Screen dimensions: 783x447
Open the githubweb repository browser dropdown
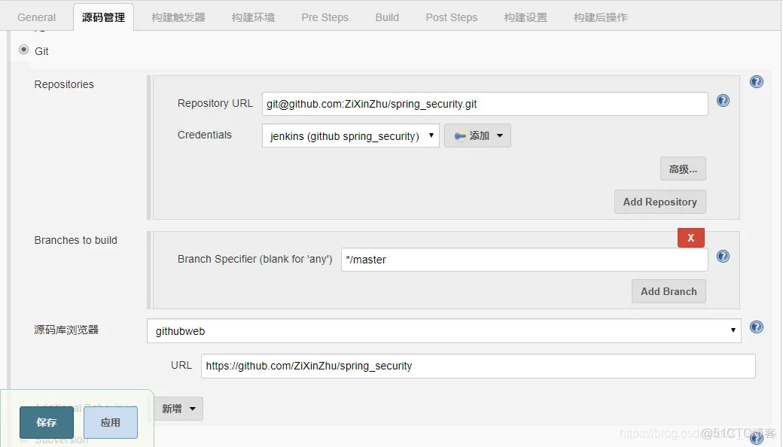444,331
